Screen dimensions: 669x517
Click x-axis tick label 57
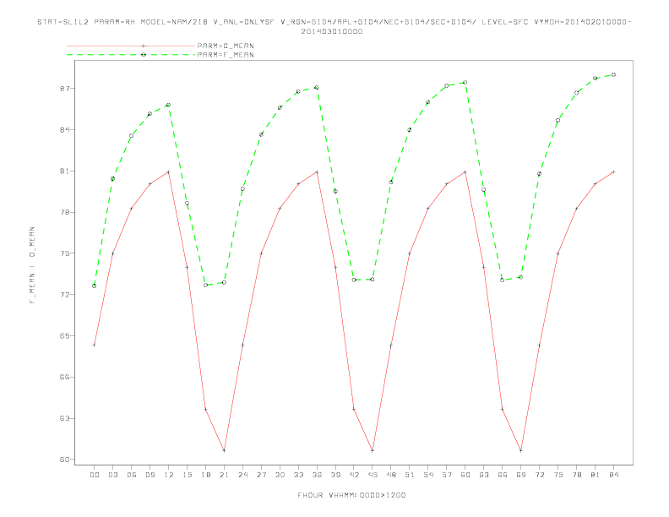click(x=447, y=475)
